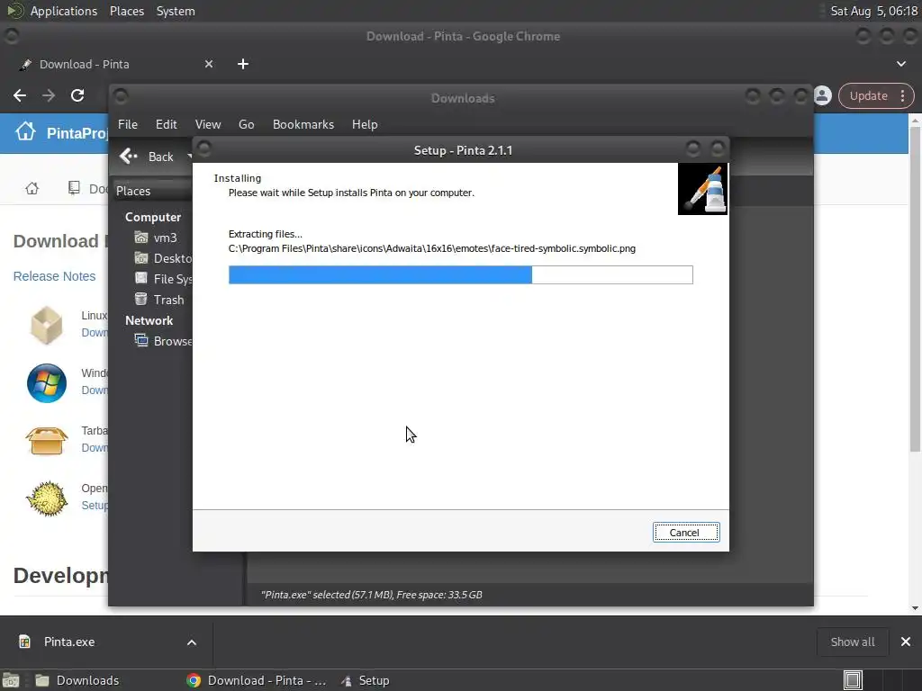Open Trash from the sidebar
The width and height of the screenshot is (922, 691).
168,300
